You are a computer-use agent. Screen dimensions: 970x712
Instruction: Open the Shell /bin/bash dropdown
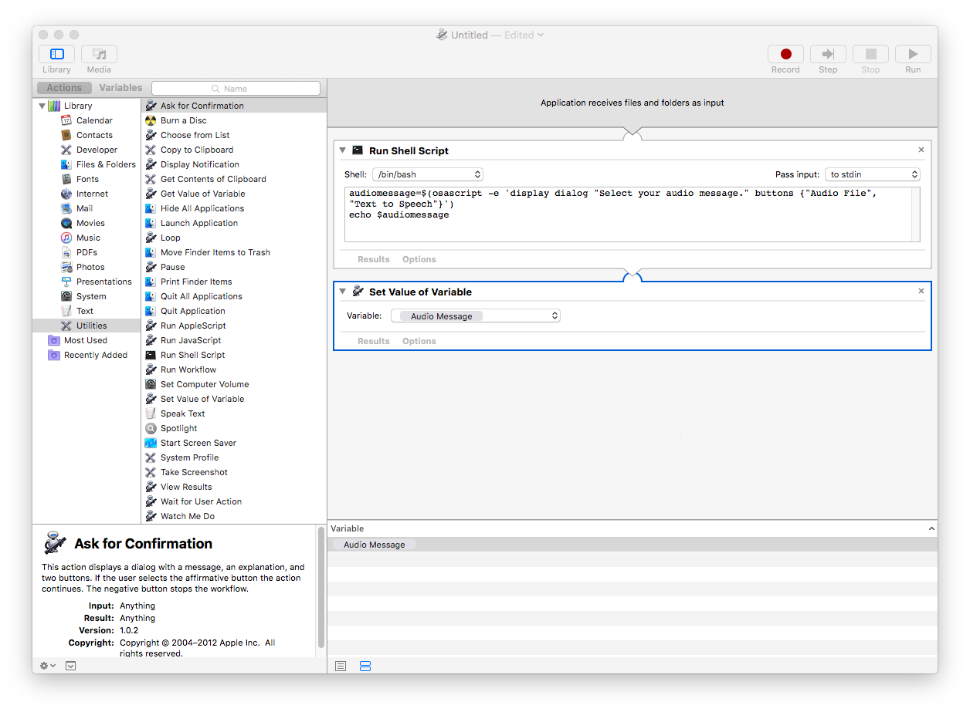[x=428, y=174]
